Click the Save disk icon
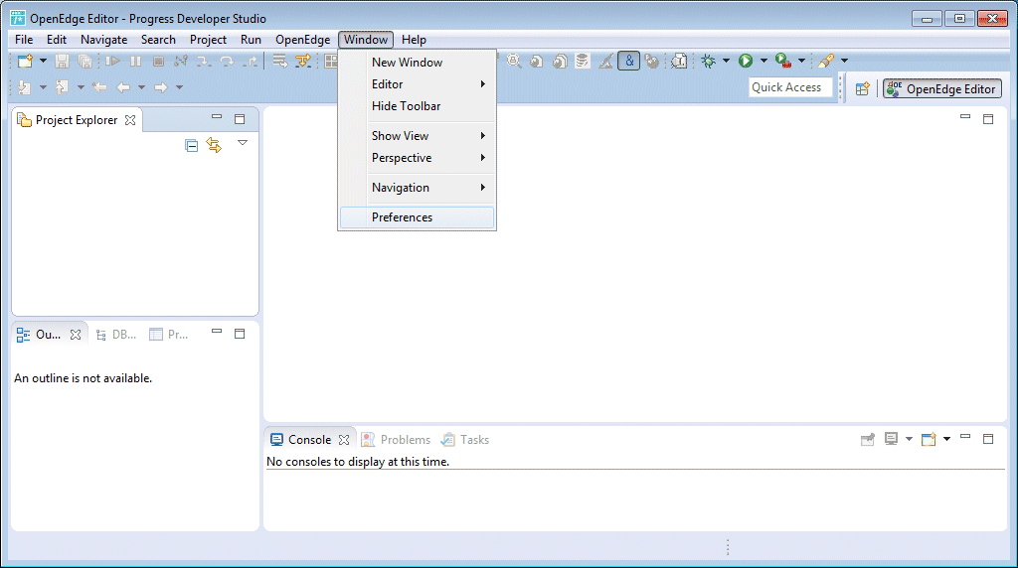This screenshot has width=1018, height=568. tap(62, 61)
